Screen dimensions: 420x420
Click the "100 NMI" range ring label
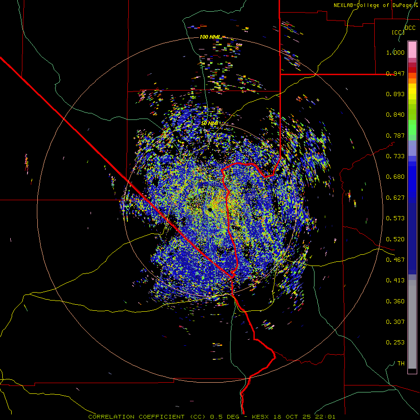(210, 37)
